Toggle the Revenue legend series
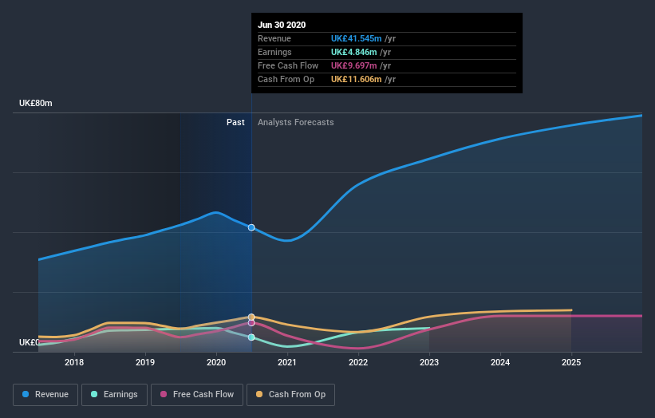 [45, 395]
